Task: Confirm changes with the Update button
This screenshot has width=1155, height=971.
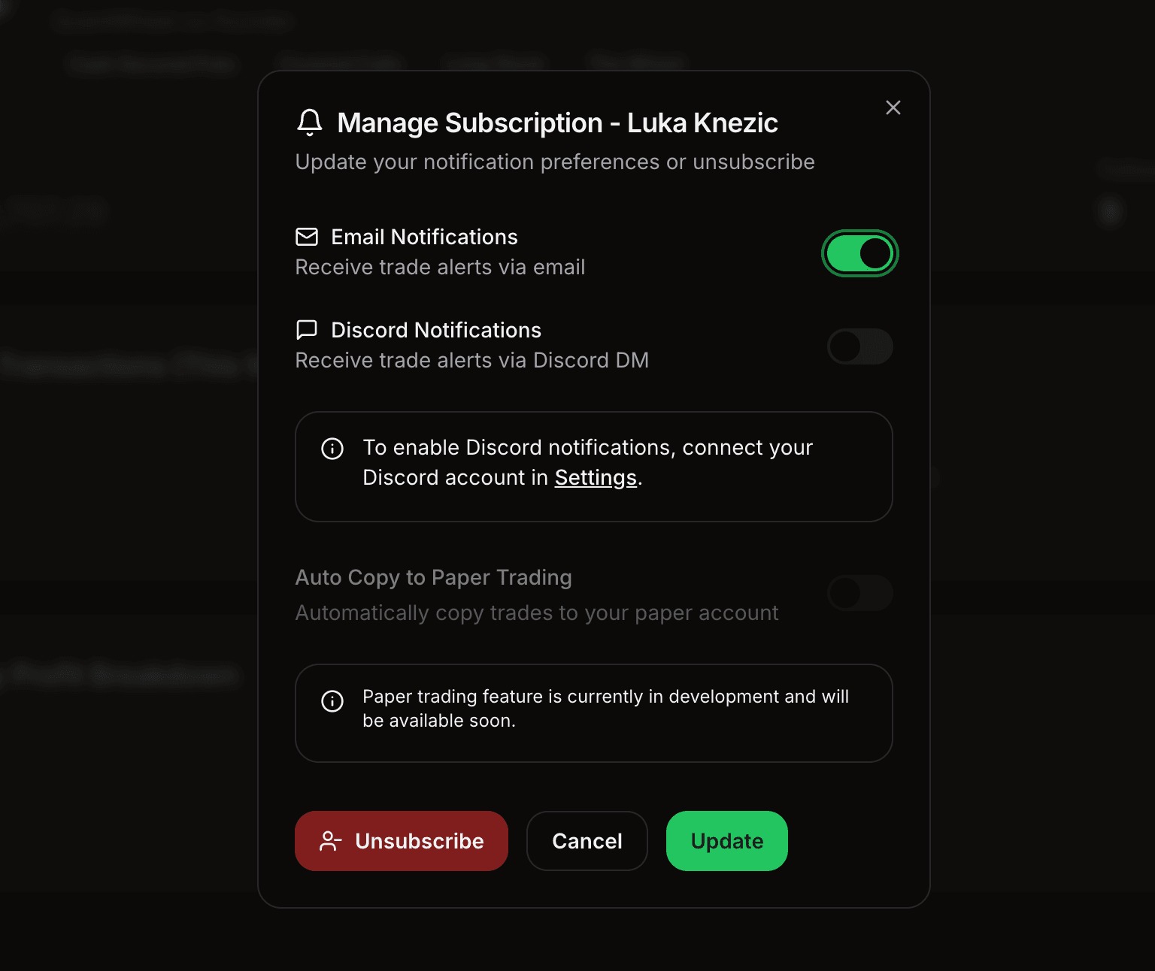Action: [x=726, y=841]
